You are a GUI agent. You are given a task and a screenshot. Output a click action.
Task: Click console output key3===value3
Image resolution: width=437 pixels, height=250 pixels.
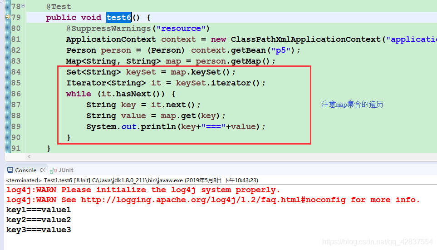pos(39,230)
